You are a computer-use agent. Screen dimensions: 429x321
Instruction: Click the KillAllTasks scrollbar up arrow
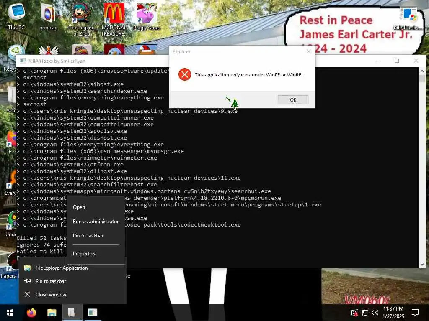click(422, 71)
